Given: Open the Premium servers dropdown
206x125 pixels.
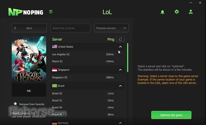Looking at the screenshot, I should point(111,28).
